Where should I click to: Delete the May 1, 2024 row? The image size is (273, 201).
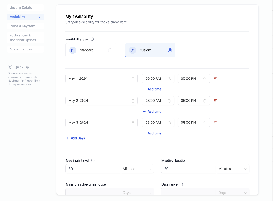[x=215, y=78]
